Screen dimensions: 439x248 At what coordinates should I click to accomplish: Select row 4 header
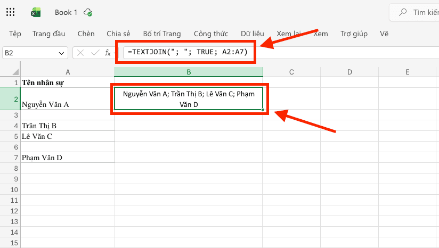[x=10, y=126]
